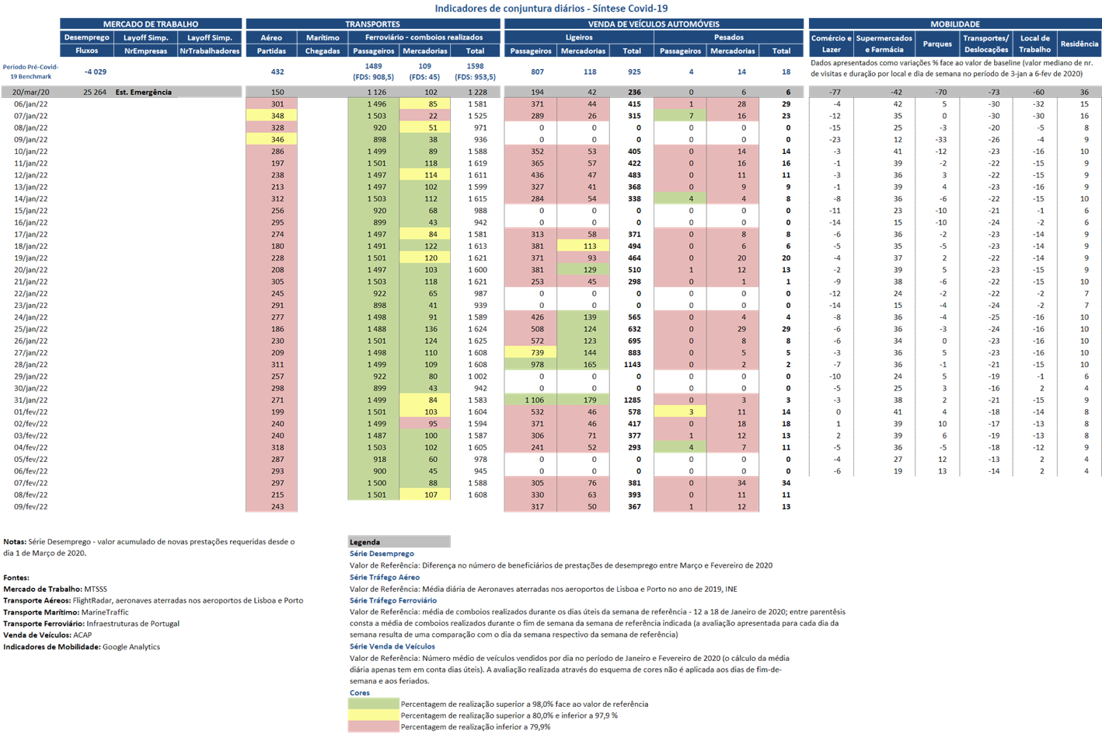Click the 31/jan/22 date cell

(31, 400)
